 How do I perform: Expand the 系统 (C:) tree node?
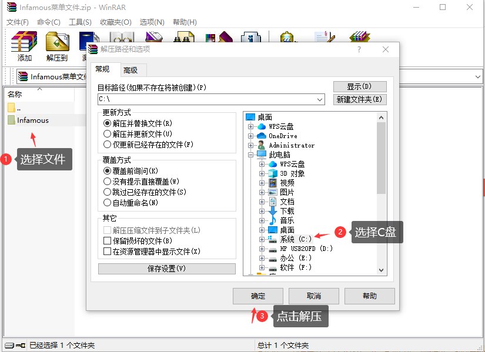(x=262, y=239)
